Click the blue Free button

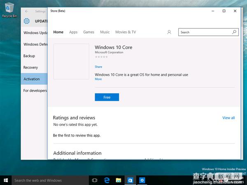(107, 97)
